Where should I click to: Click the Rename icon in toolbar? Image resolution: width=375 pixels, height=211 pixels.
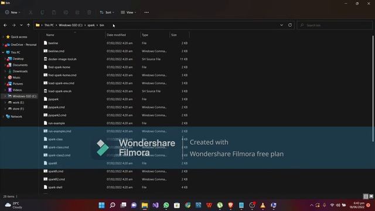pos(66,12)
